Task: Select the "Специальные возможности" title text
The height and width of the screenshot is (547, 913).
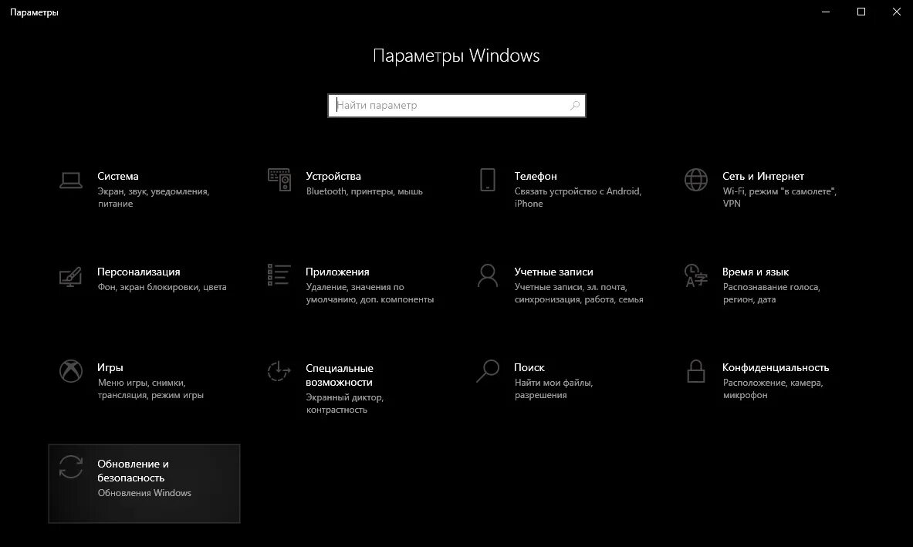Action: tap(339, 375)
